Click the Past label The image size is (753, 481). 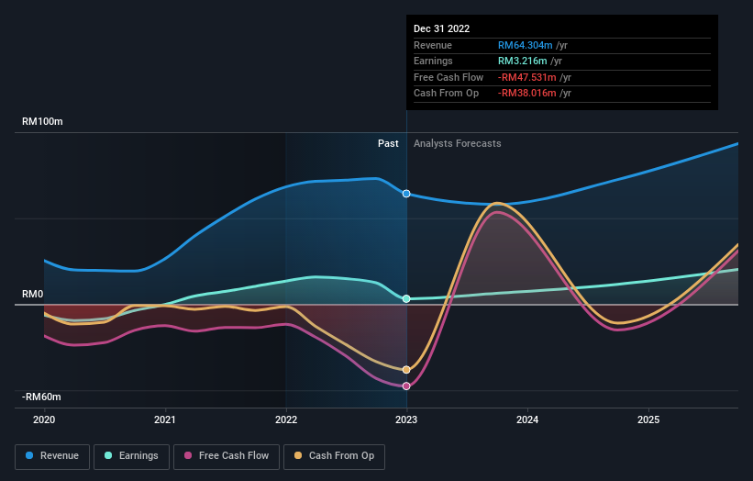388,143
